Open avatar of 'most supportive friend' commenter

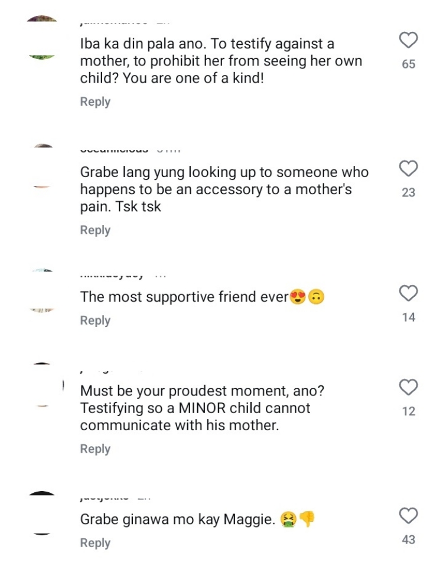click(42, 290)
